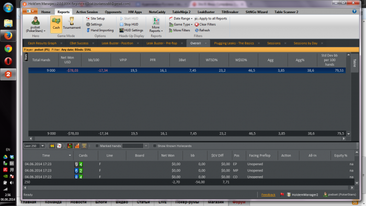Click the playing cards replayer icon
This screenshot has width=366, height=206.
tap(59, 146)
